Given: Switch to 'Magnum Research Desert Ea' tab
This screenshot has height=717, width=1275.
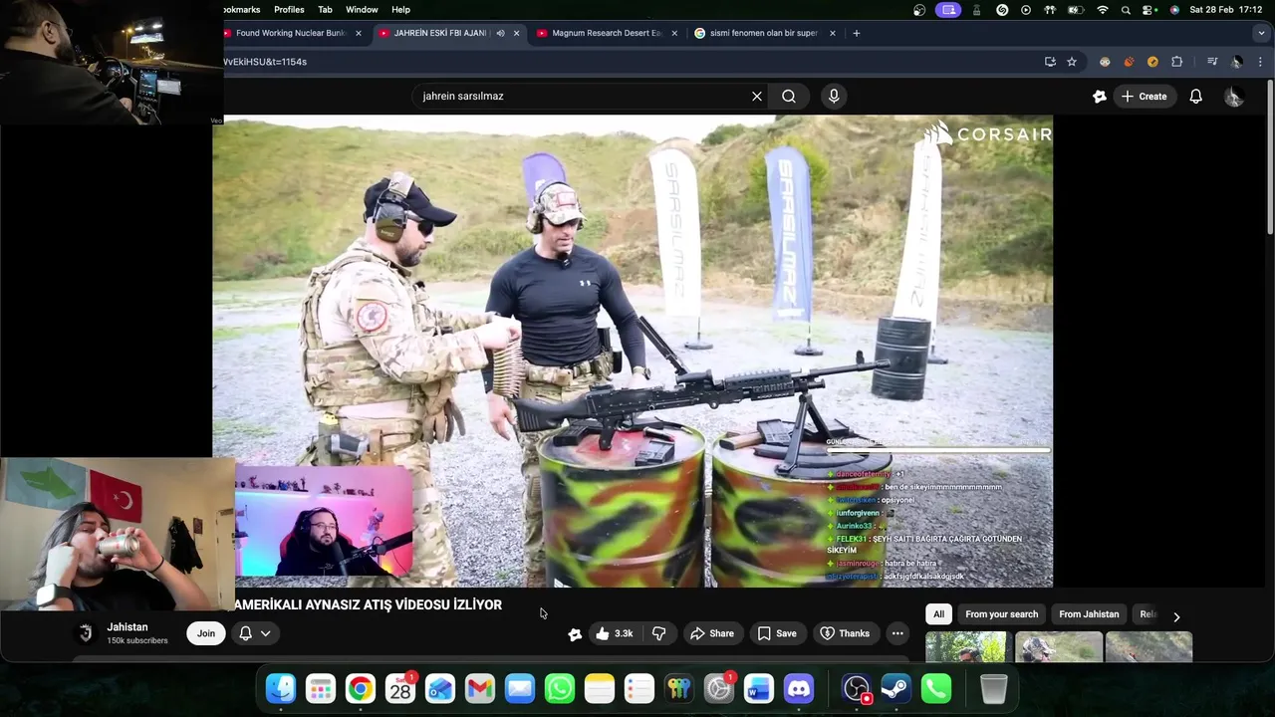Looking at the screenshot, I should click(x=607, y=33).
